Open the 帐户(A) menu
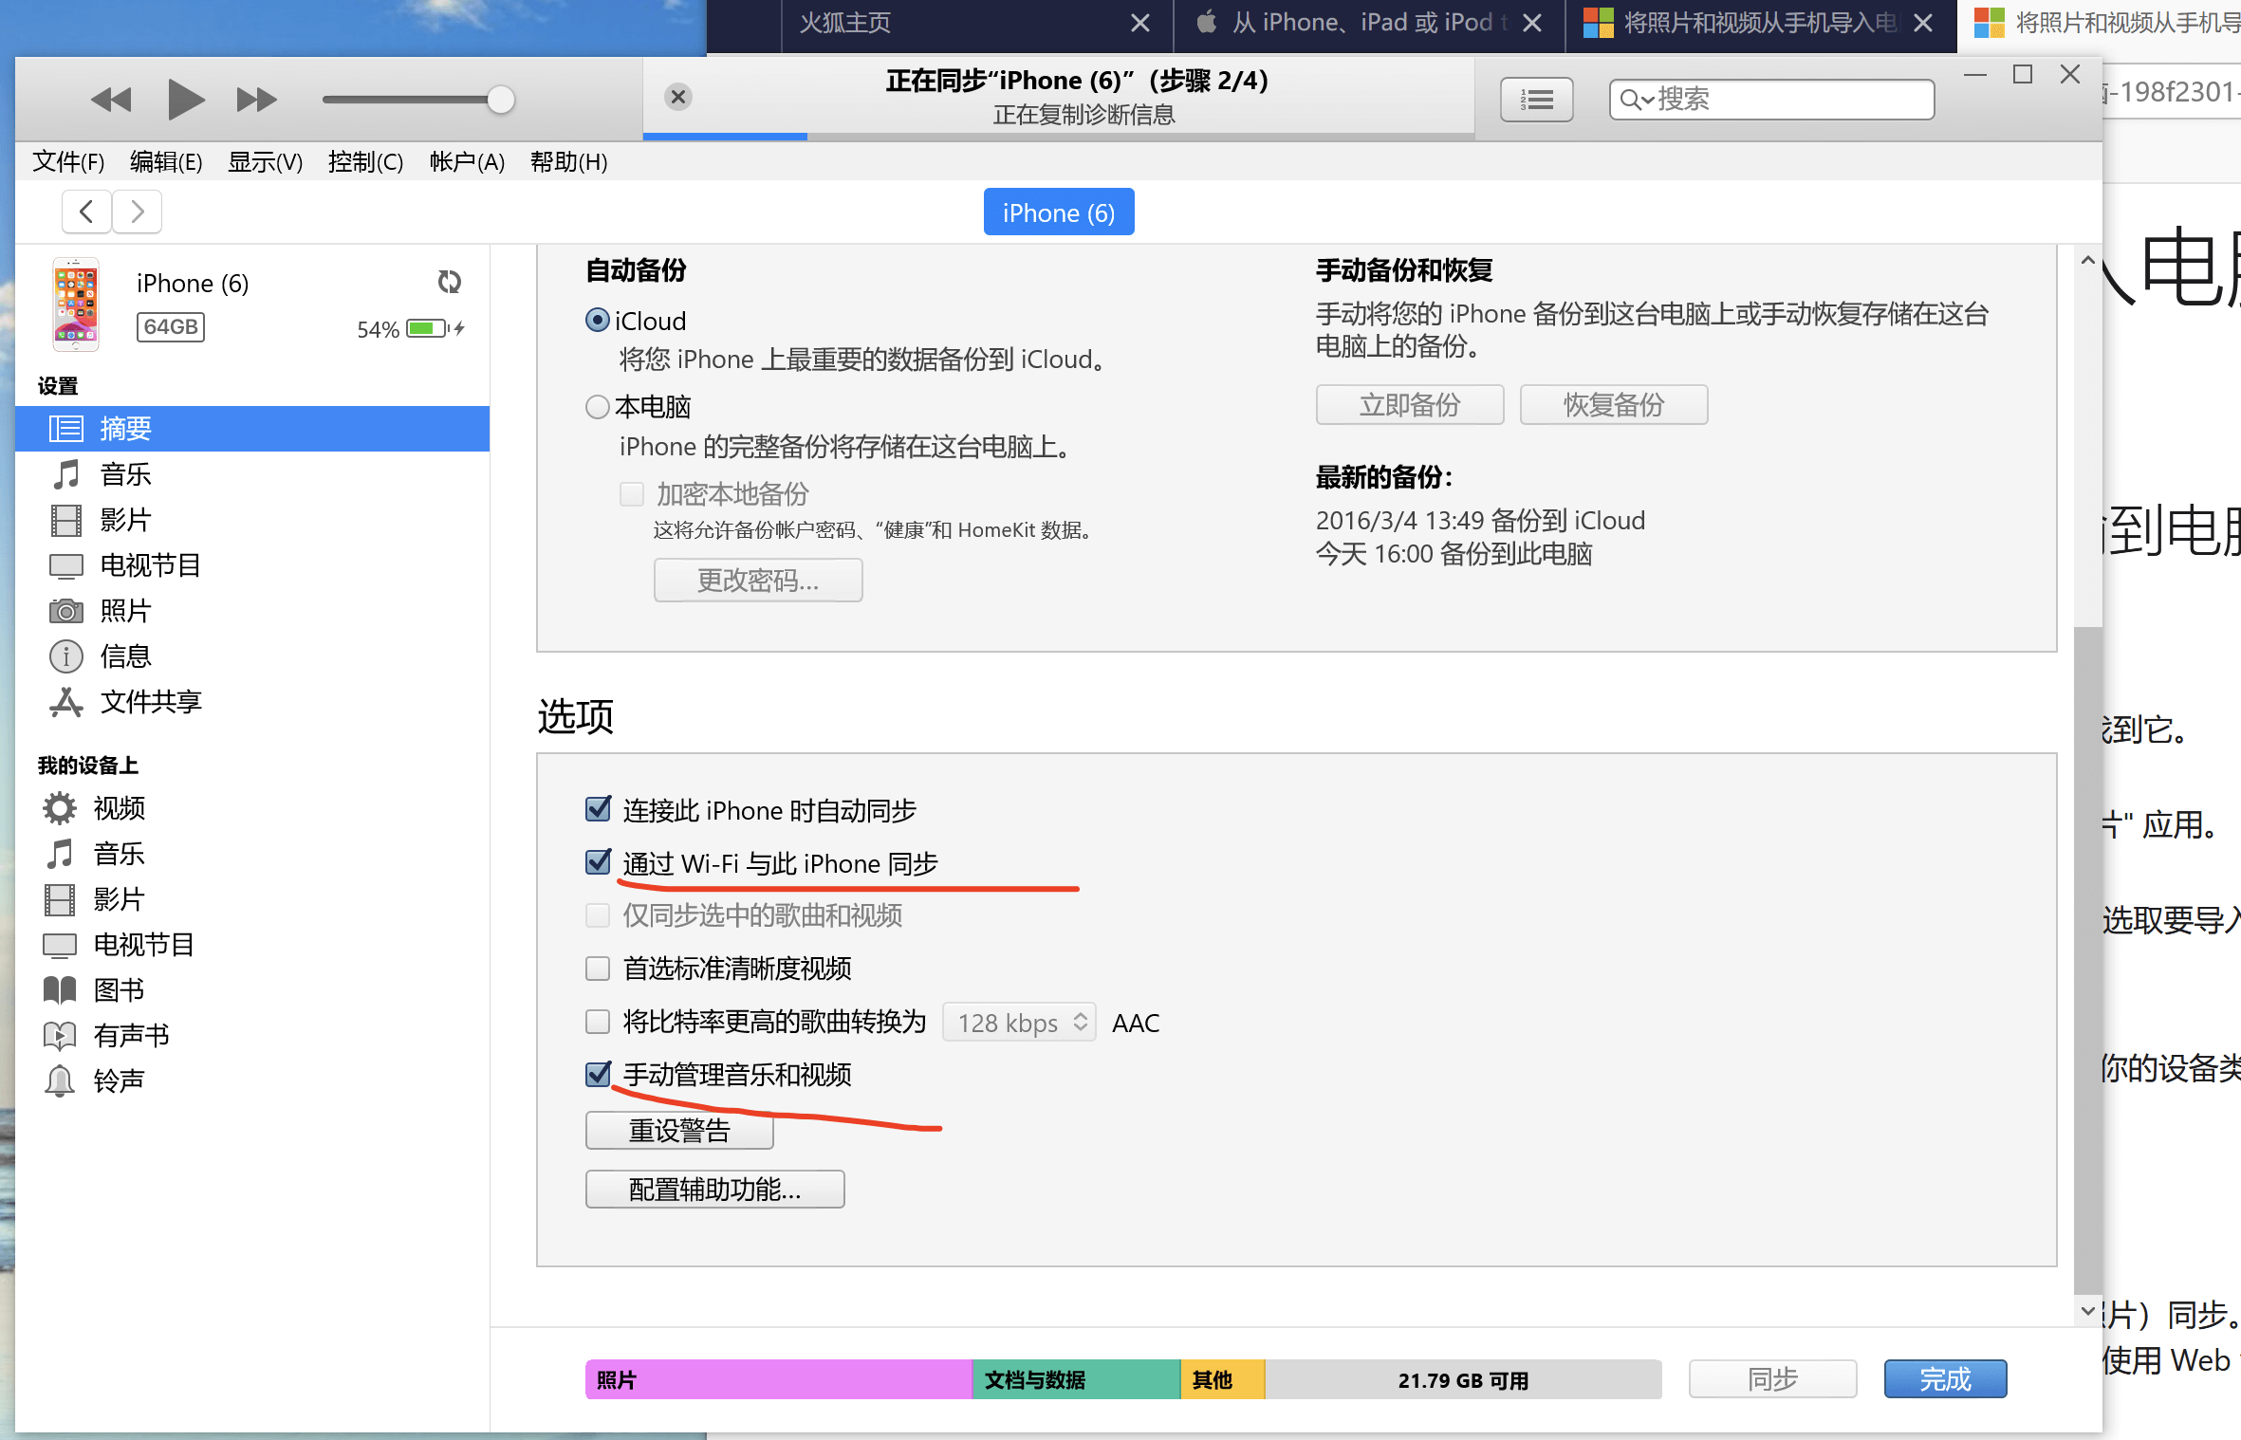Viewport: 2241px width, 1440px height. (466, 162)
